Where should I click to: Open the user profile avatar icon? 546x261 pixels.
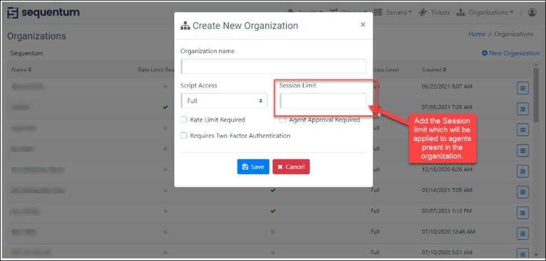pyautogui.click(x=531, y=12)
